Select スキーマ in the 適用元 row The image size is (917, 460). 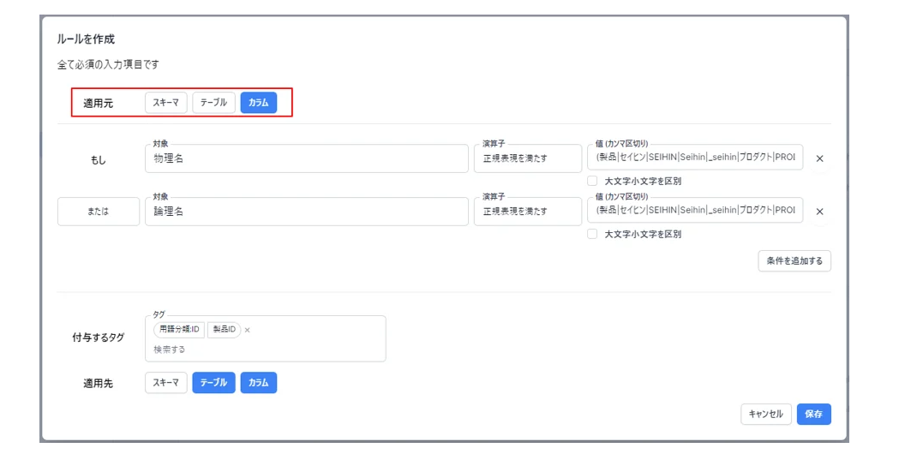click(x=166, y=102)
